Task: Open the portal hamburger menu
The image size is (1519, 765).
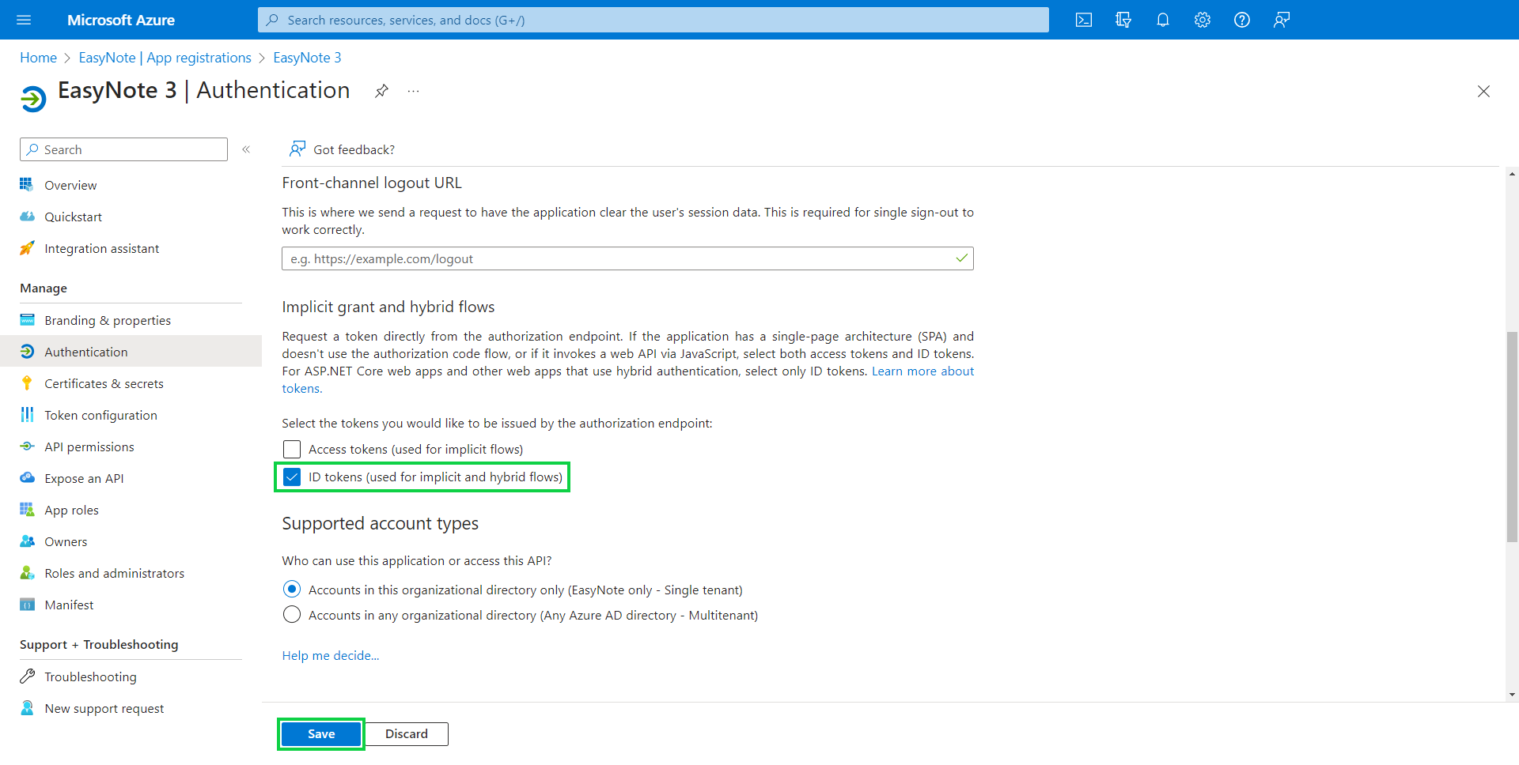Action: tap(23, 20)
